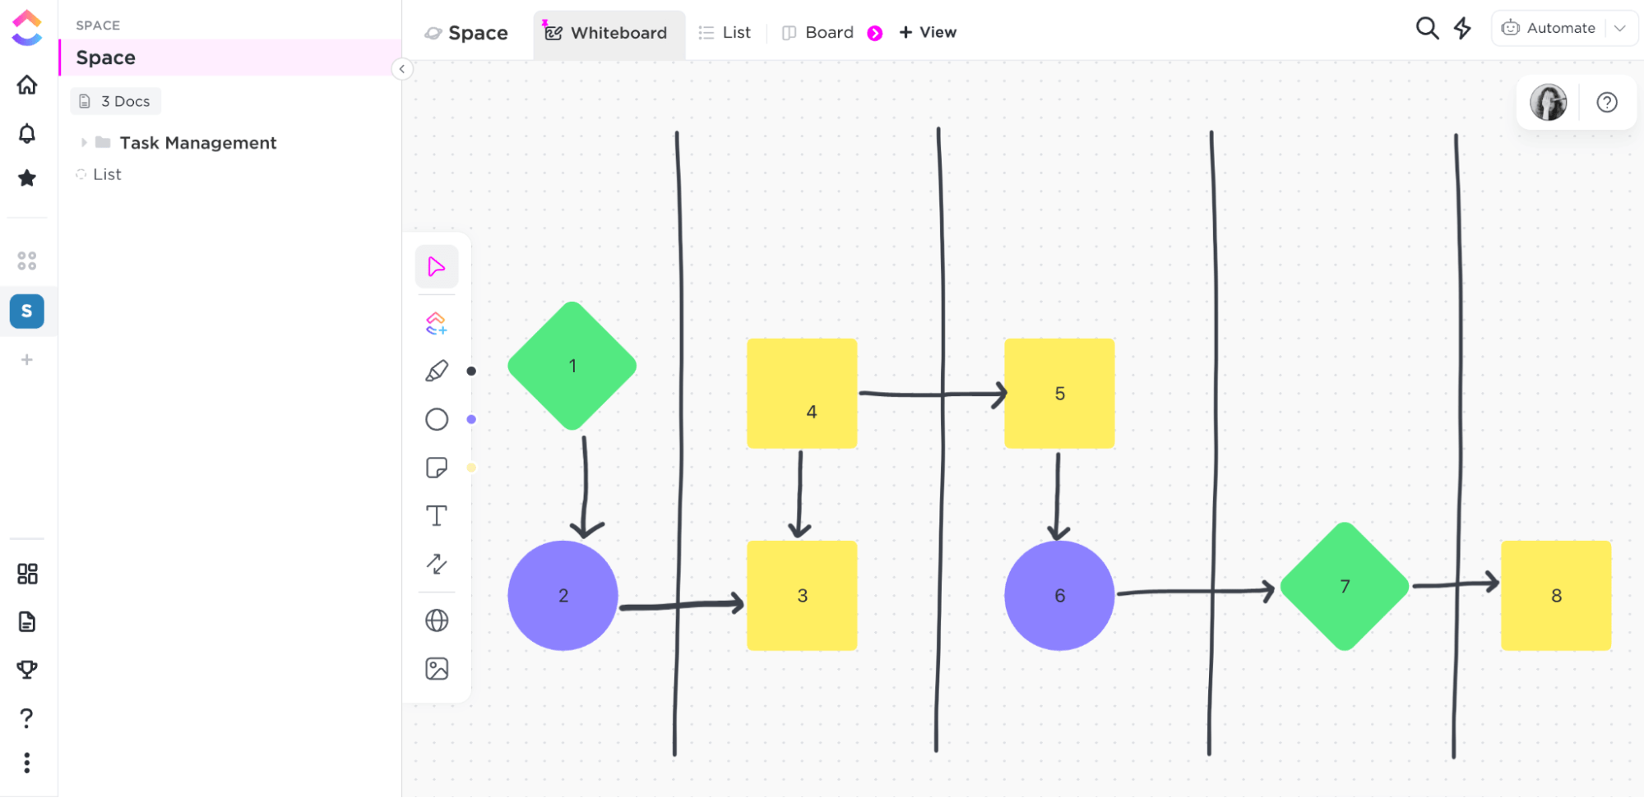This screenshot has width=1644, height=798.
Task: Collapse the sidebar with the chevron
Action: (402, 69)
